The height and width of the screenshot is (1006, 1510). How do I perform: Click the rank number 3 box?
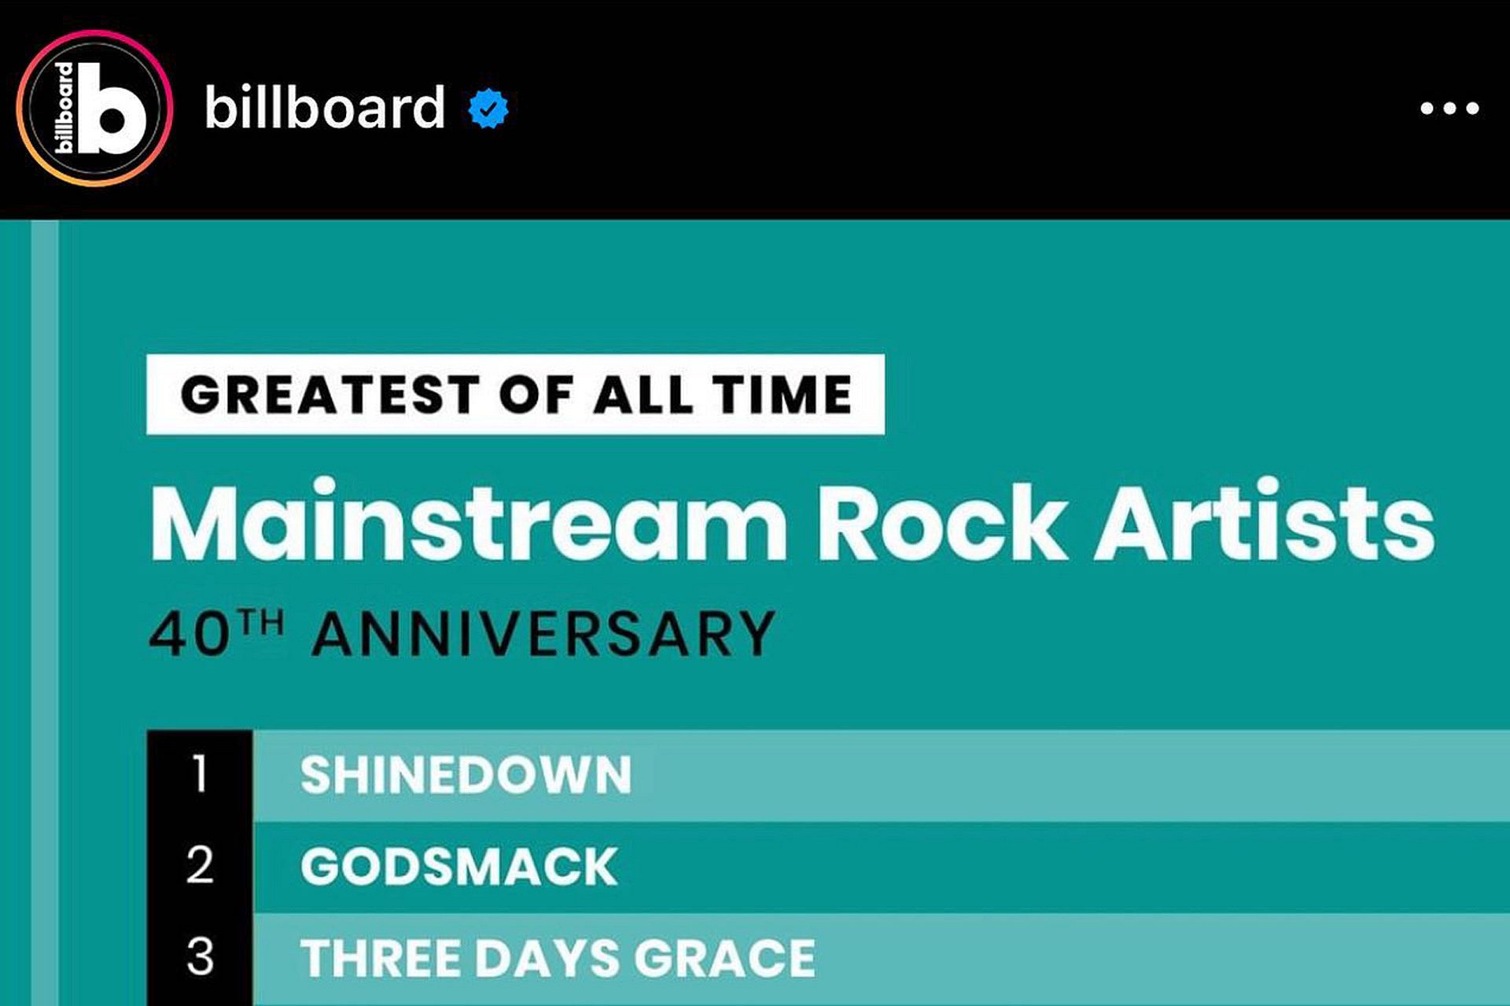[x=200, y=959]
